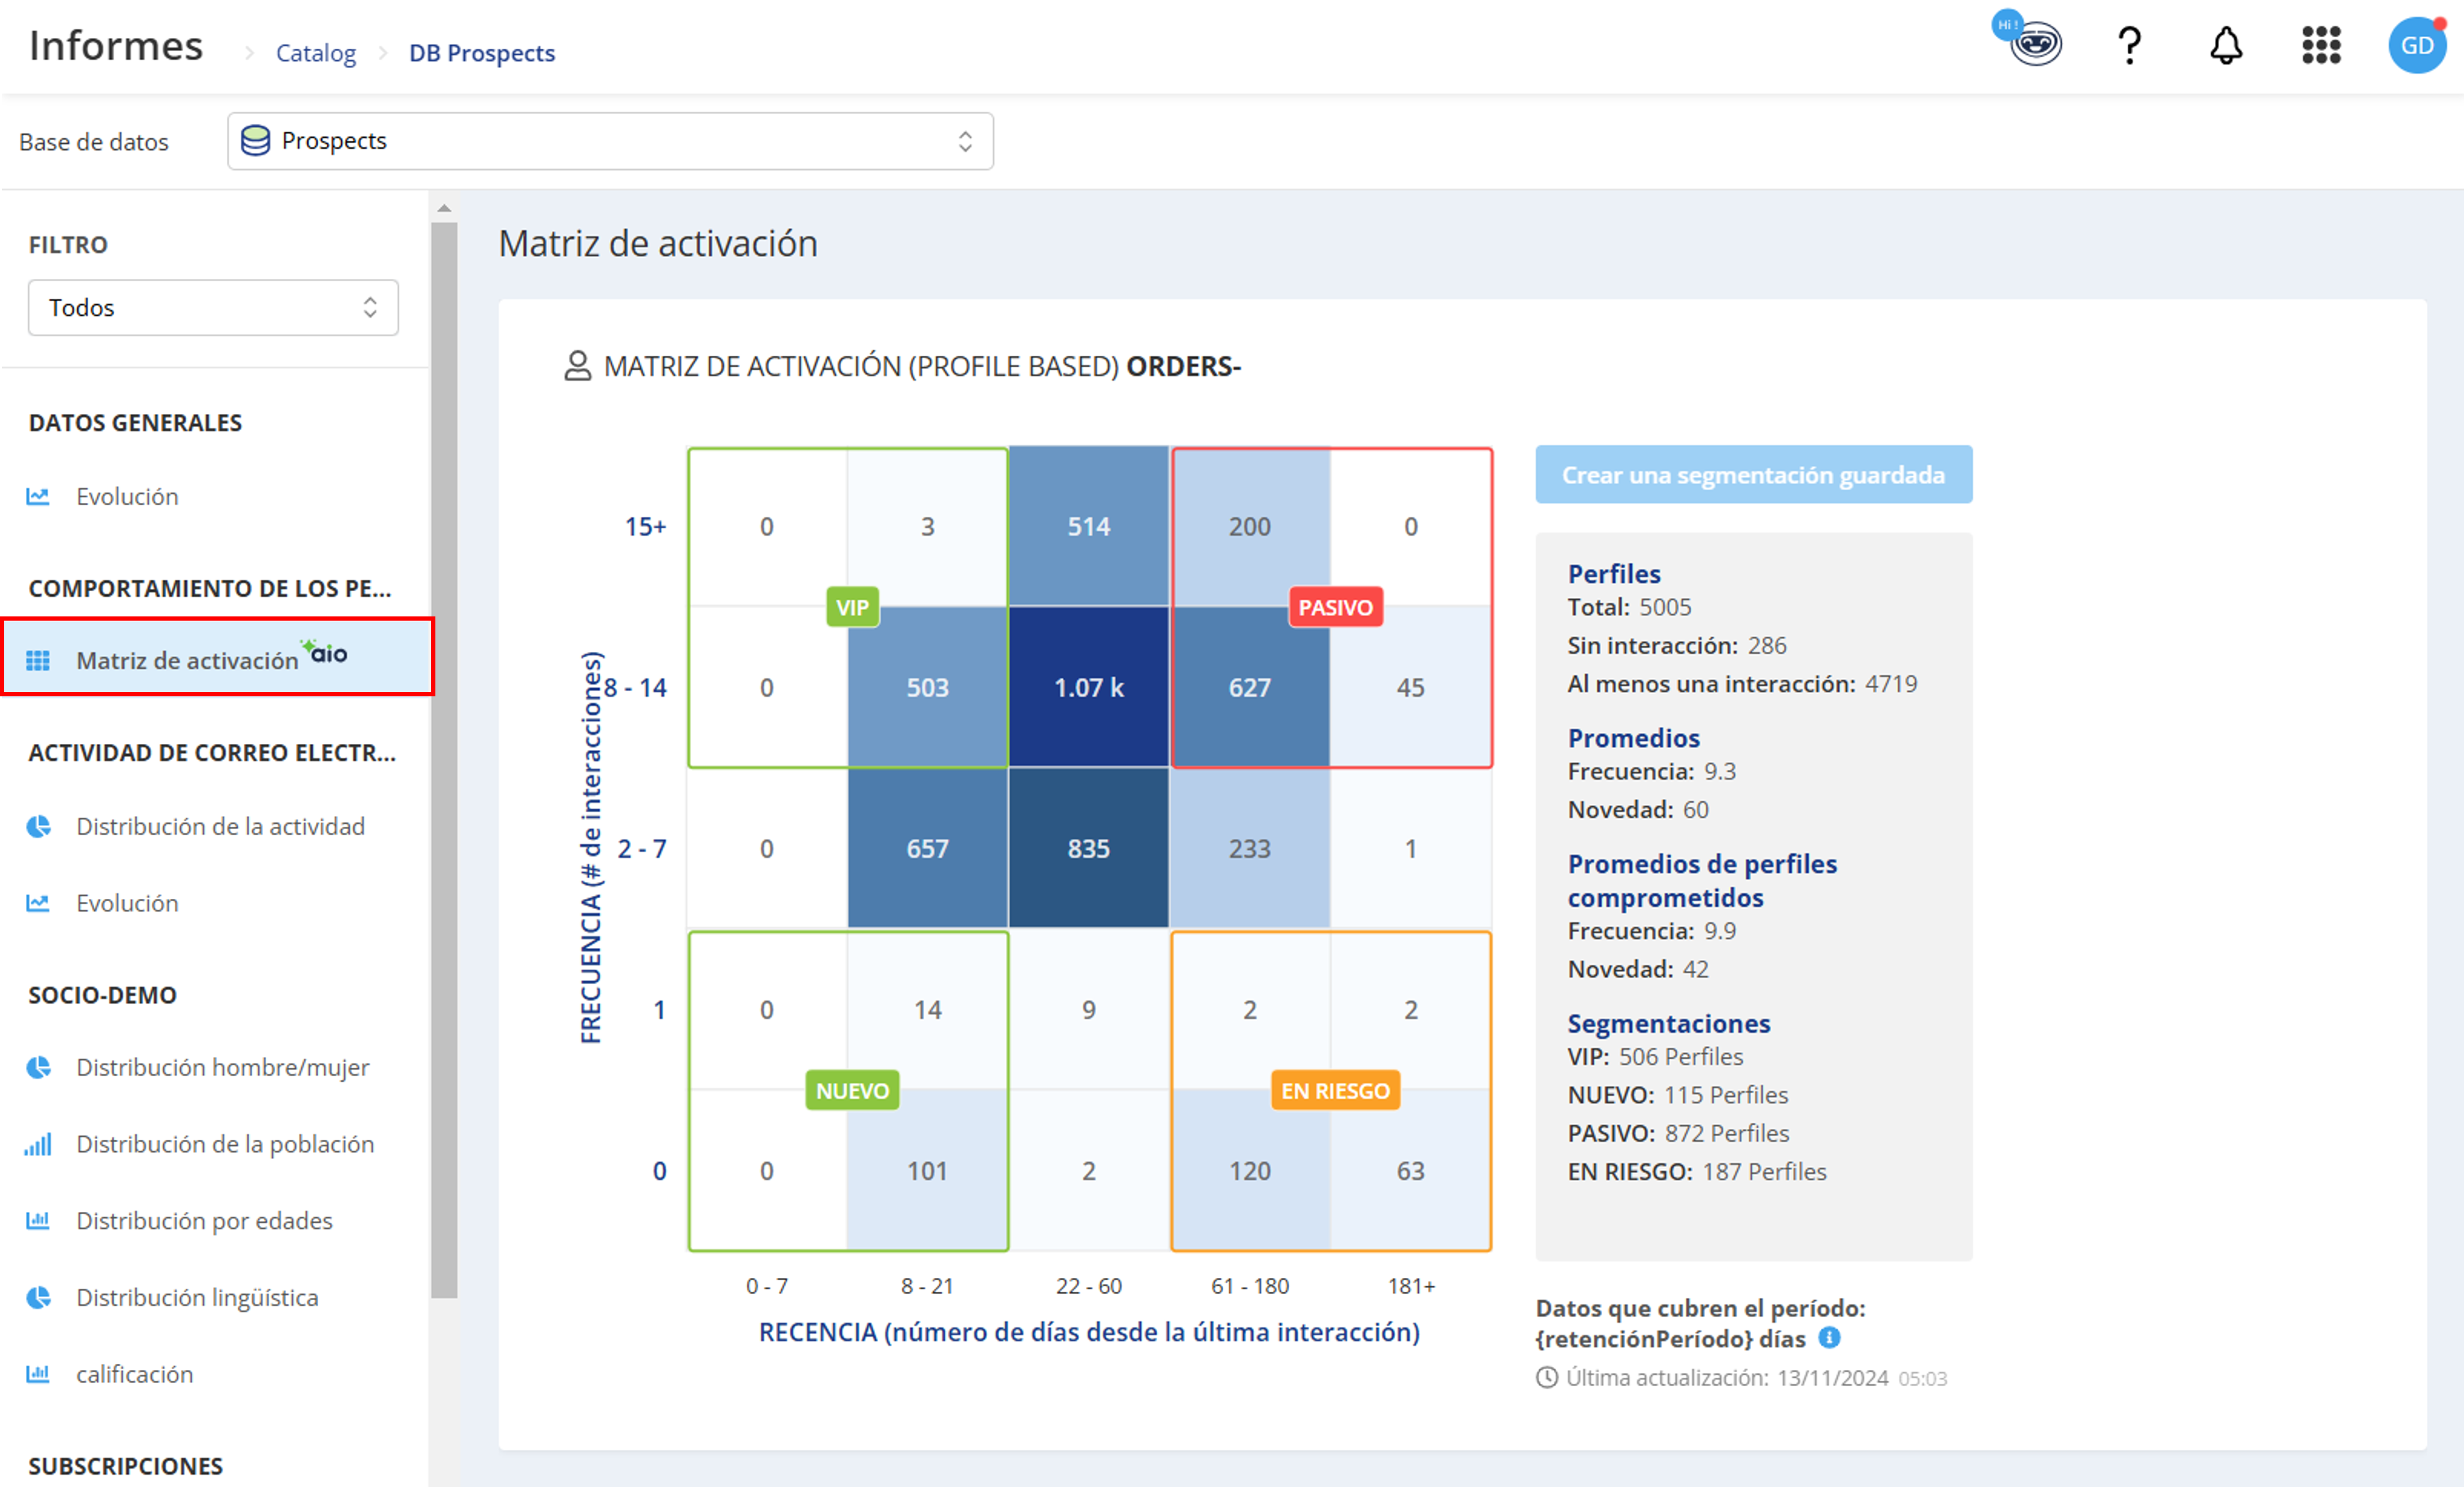Click 'PASIVO: 872 Perfiles' text
This screenshot has width=2464, height=1487.
[1678, 1134]
